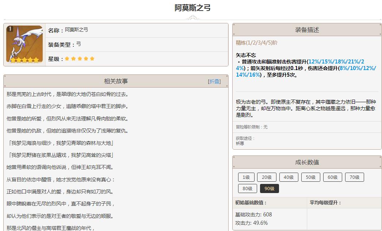This screenshot has height=231, width=382.
Task: Click the line 却认为他们表示的是对王者的敬爱
Action: click(x=60, y=216)
